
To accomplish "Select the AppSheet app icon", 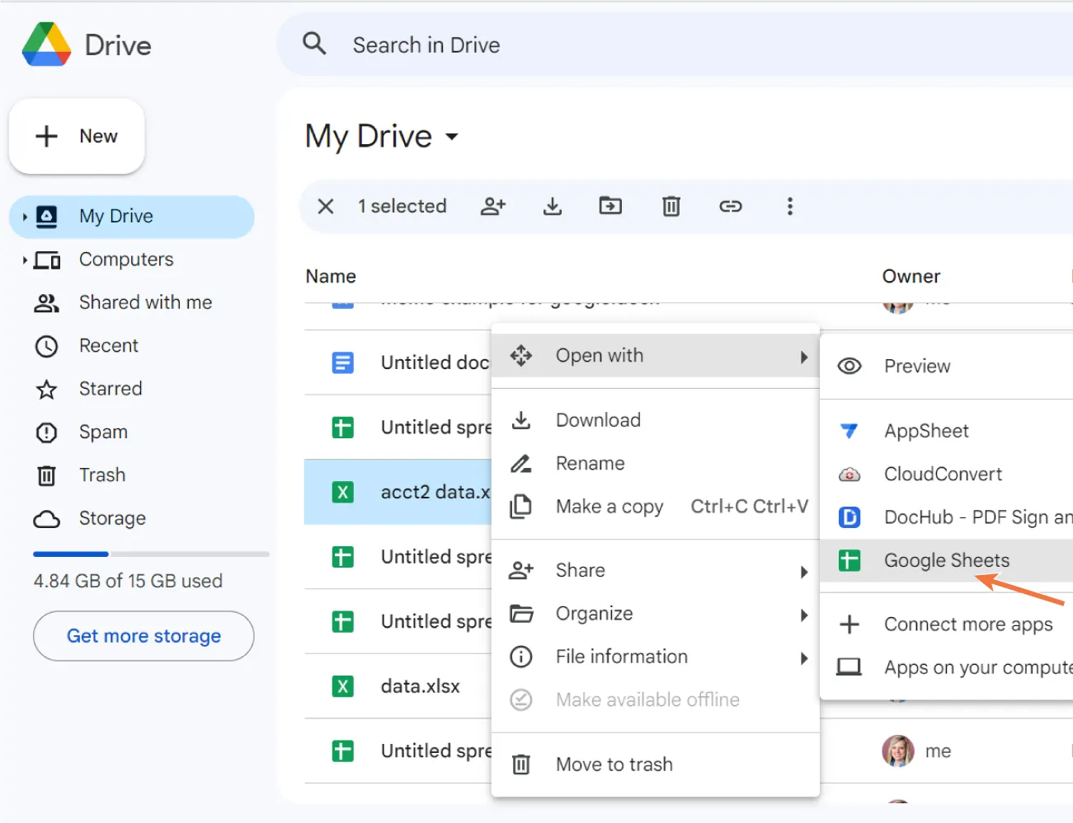I will 850,430.
